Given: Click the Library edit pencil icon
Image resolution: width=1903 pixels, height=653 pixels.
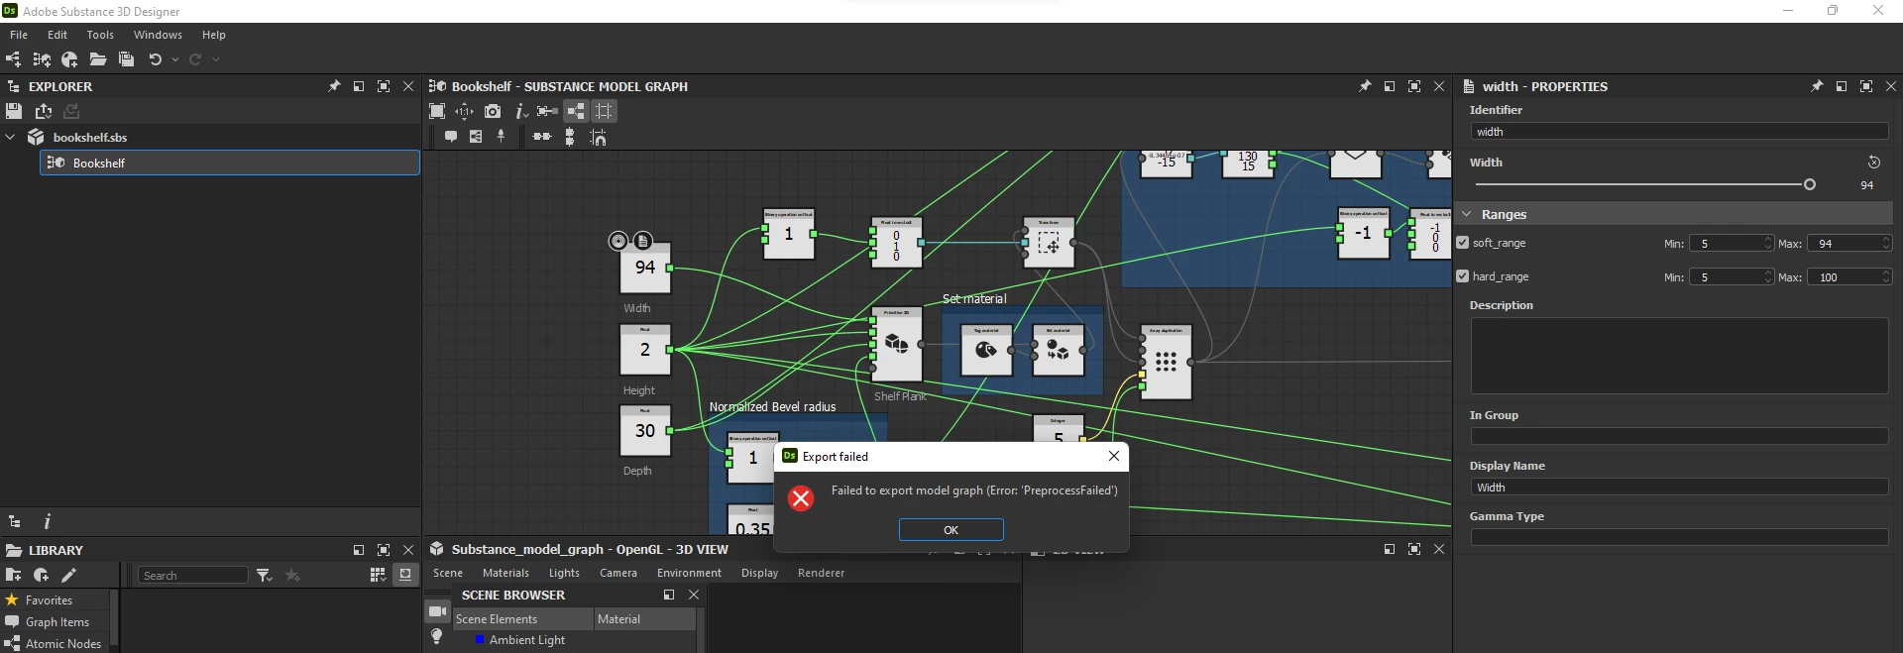Looking at the screenshot, I should click(x=68, y=575).
